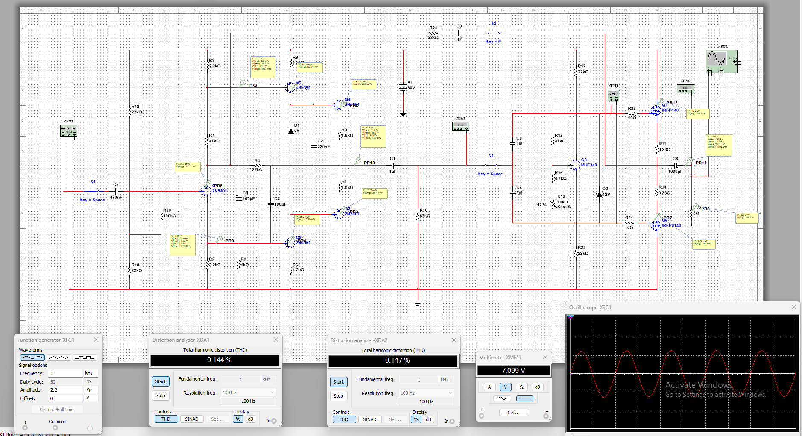Toggle switch S3 with Key = F
Image resolution: width=802 pixels, height=436 pixels.
(494, 32)
